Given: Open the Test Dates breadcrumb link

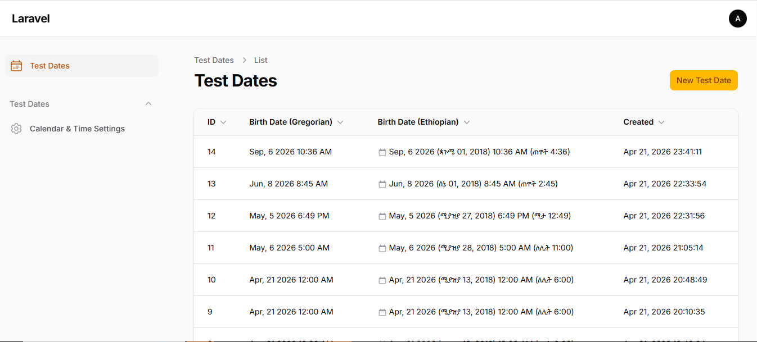Looking at the screenshot, I should click(214, 60).
